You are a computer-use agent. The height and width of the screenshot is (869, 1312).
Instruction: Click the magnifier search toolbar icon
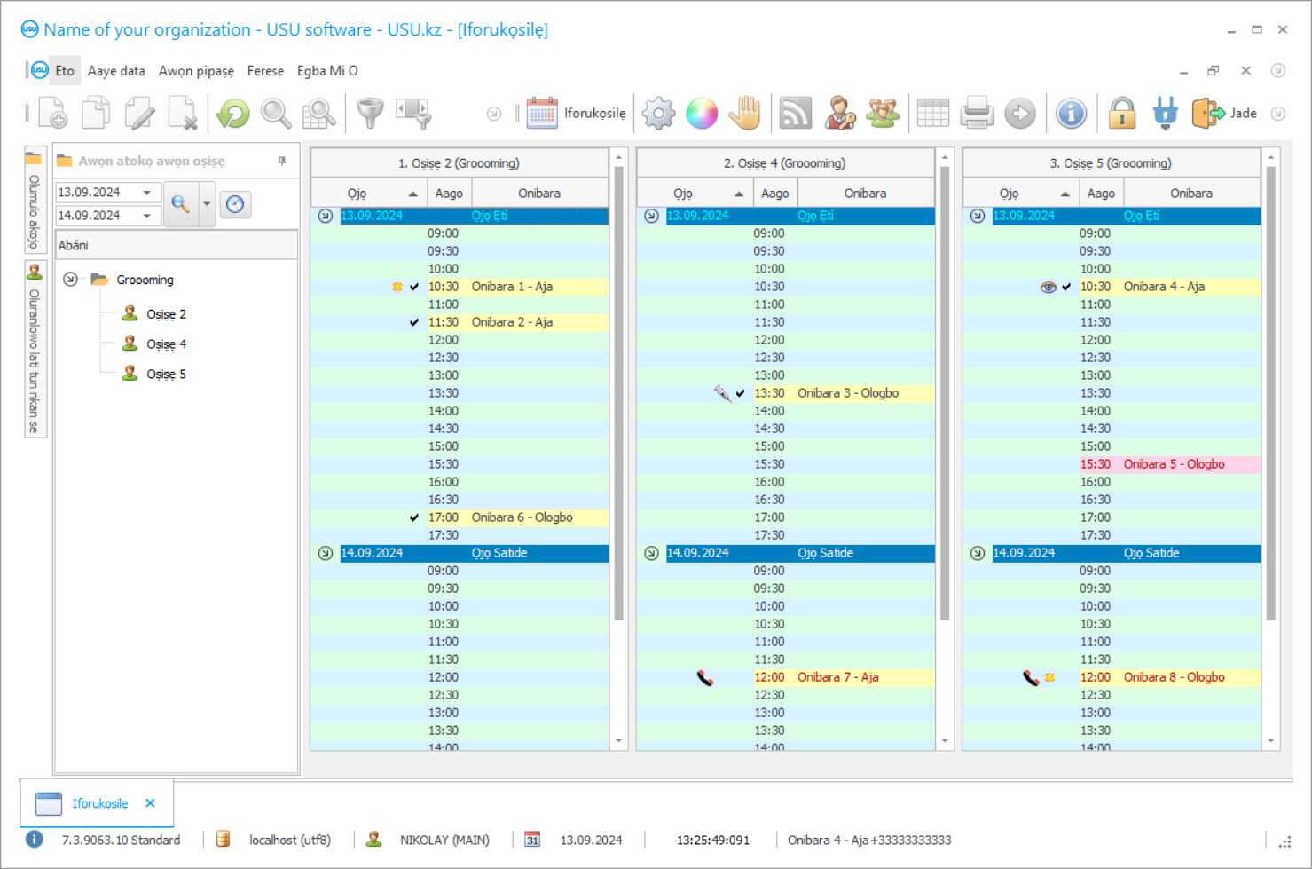tap(276, 114)
